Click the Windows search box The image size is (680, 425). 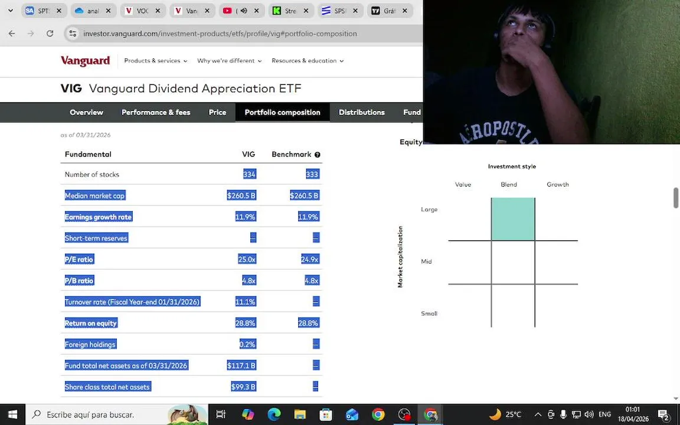(117, 414)
